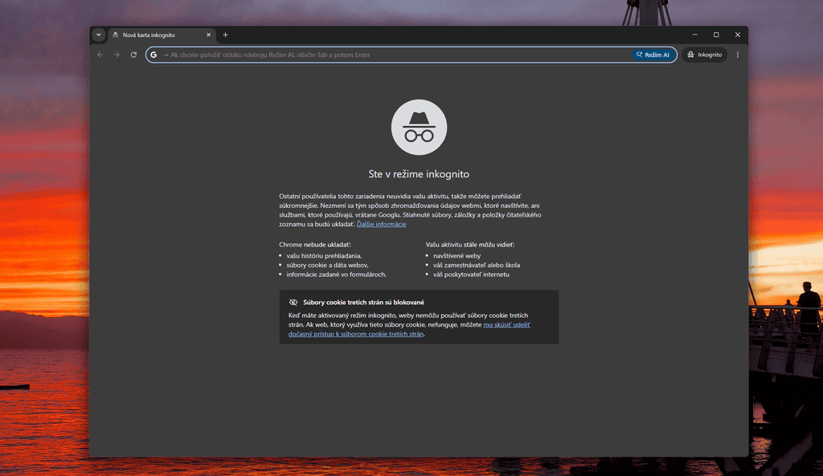Click the back navigation arrow
This screenshot has height=476, width=823.
pos(100,55)
